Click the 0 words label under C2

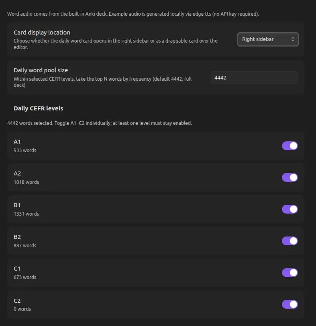[22, 309]
